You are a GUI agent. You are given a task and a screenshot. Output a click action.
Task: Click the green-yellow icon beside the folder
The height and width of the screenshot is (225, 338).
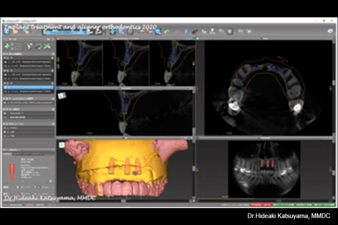(26, 32)
